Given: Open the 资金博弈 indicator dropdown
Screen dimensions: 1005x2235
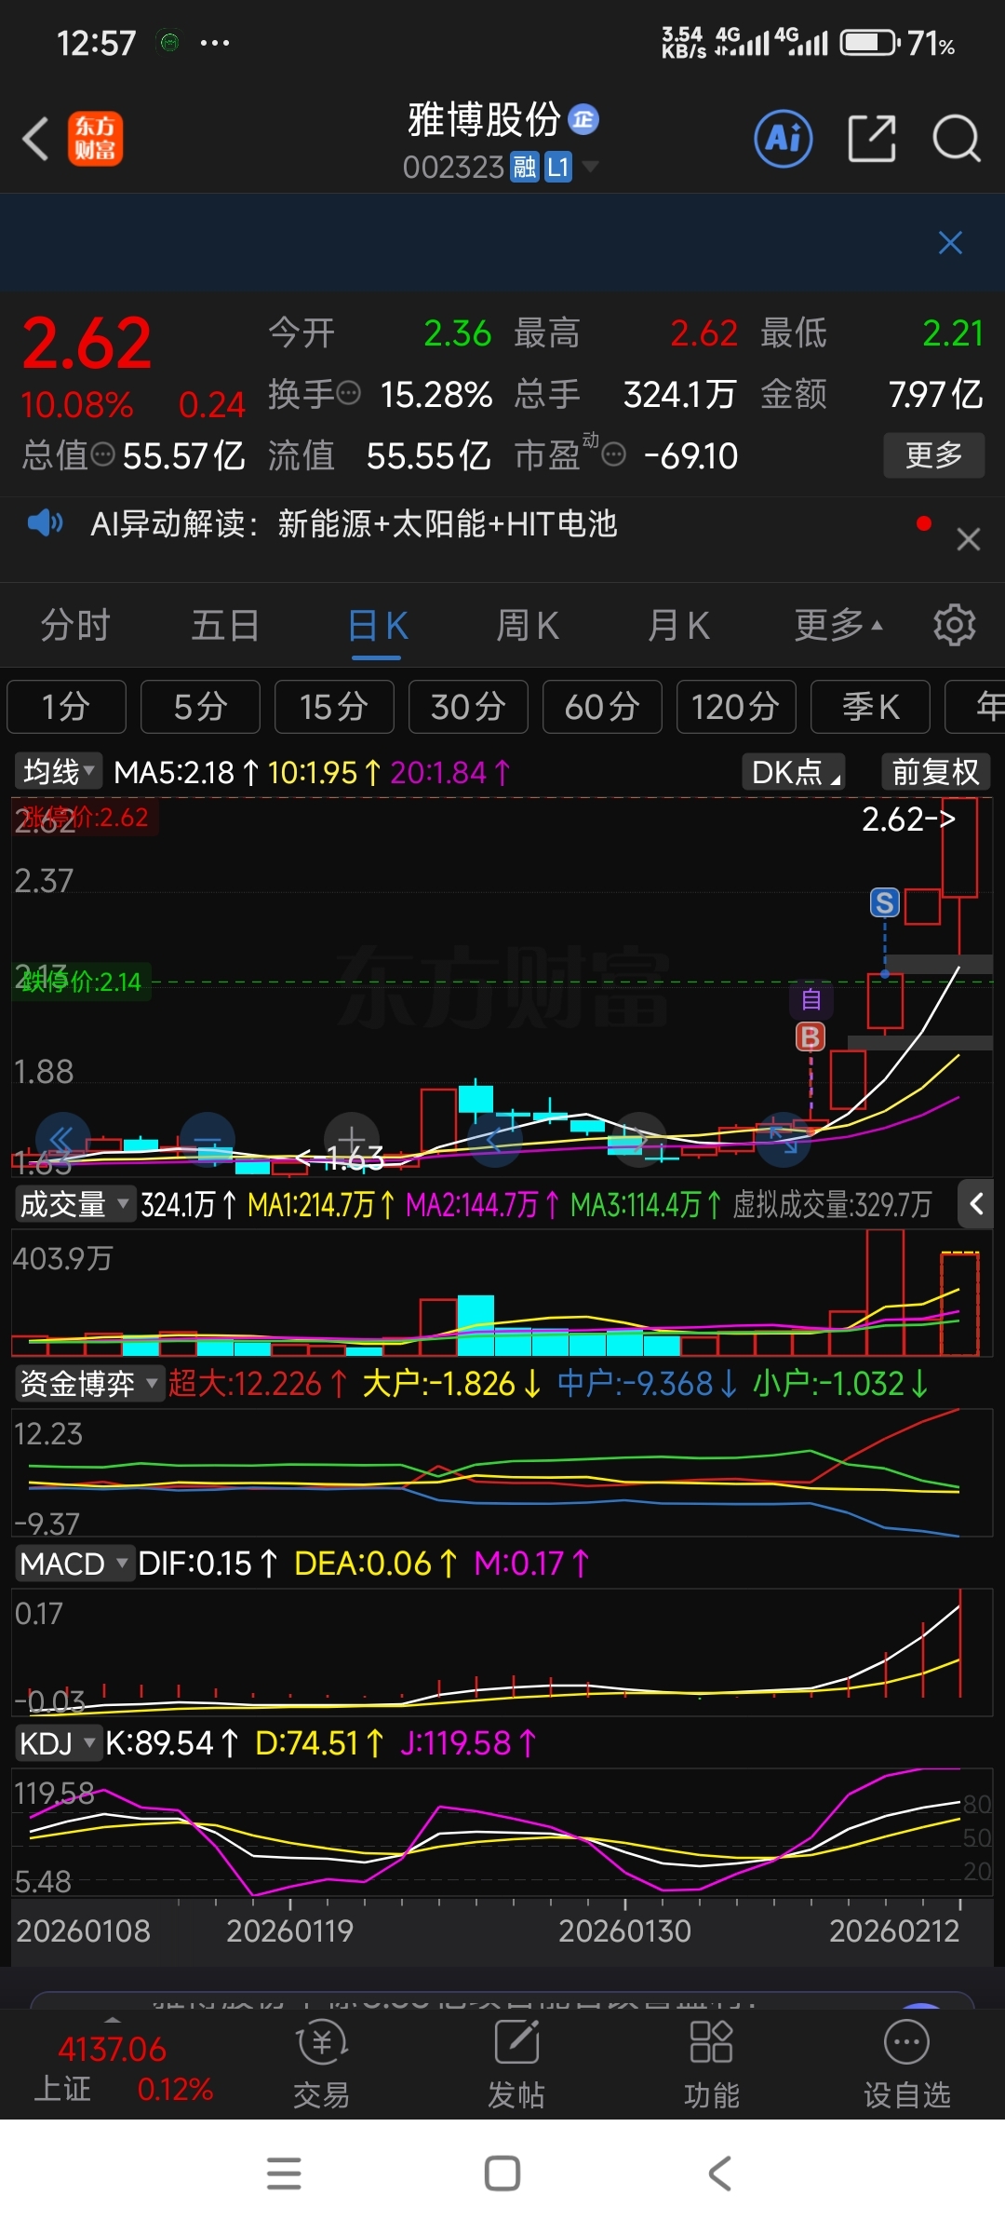Looking at the screenshot, I should [89, 1383].
